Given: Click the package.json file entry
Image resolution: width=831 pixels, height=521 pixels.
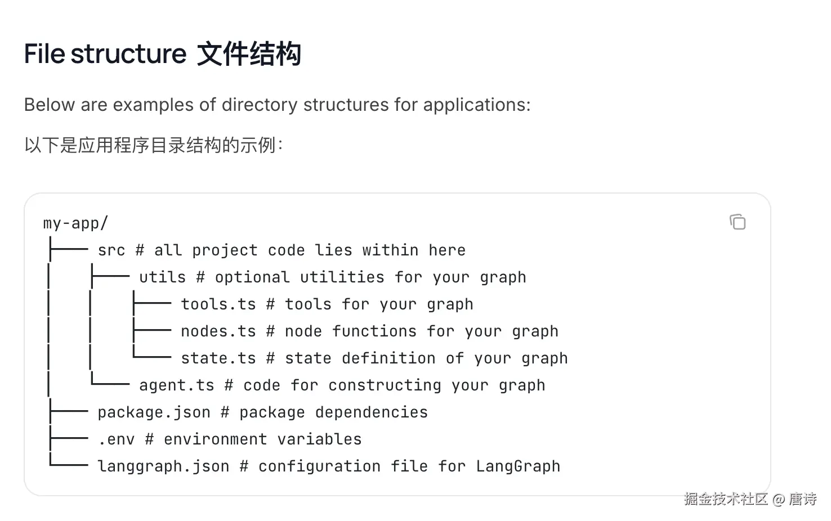Looking at the screenshot, I should pos(154,412).
